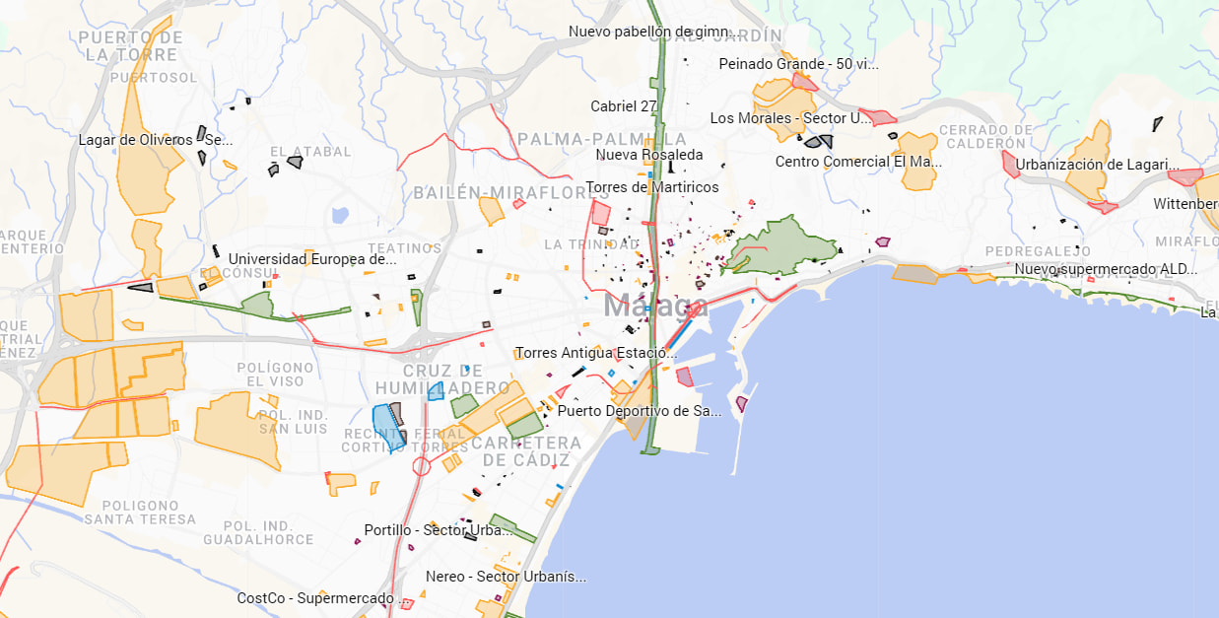Screen dimensions: 1219x618
Task: Select the Peinado Grande - 50 vi... label
Action: point(798,64)
